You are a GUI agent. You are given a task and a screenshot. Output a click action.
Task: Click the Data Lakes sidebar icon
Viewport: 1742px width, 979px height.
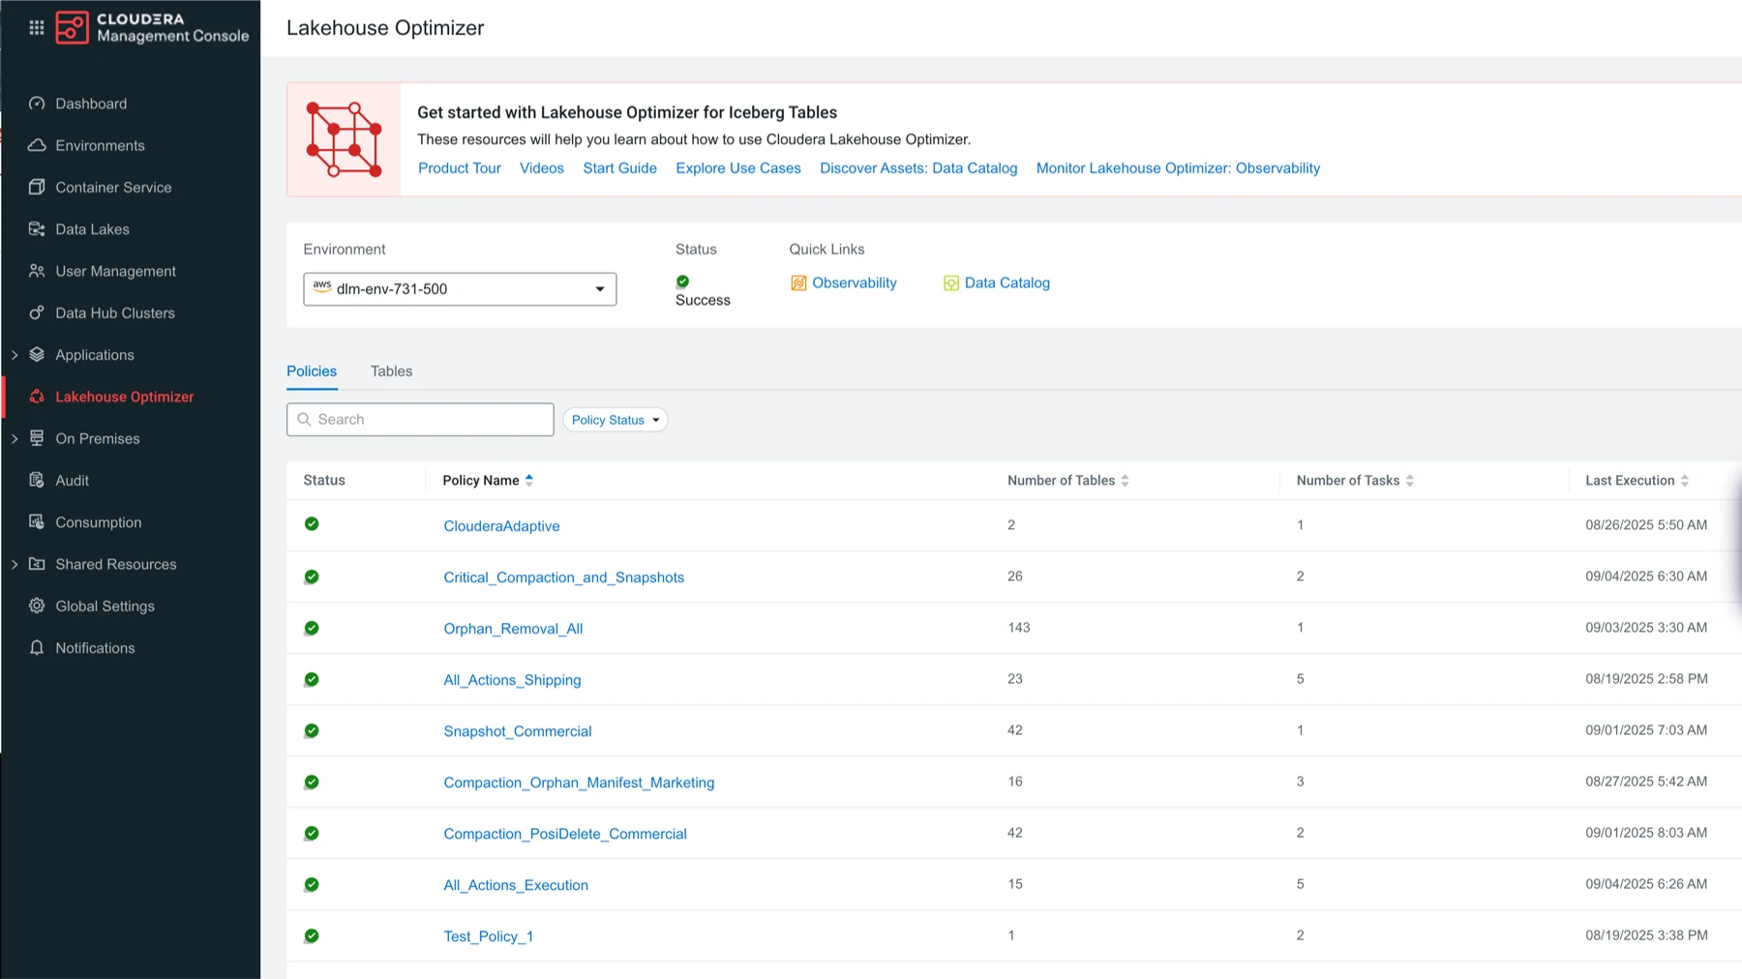[x=37, y=229]
